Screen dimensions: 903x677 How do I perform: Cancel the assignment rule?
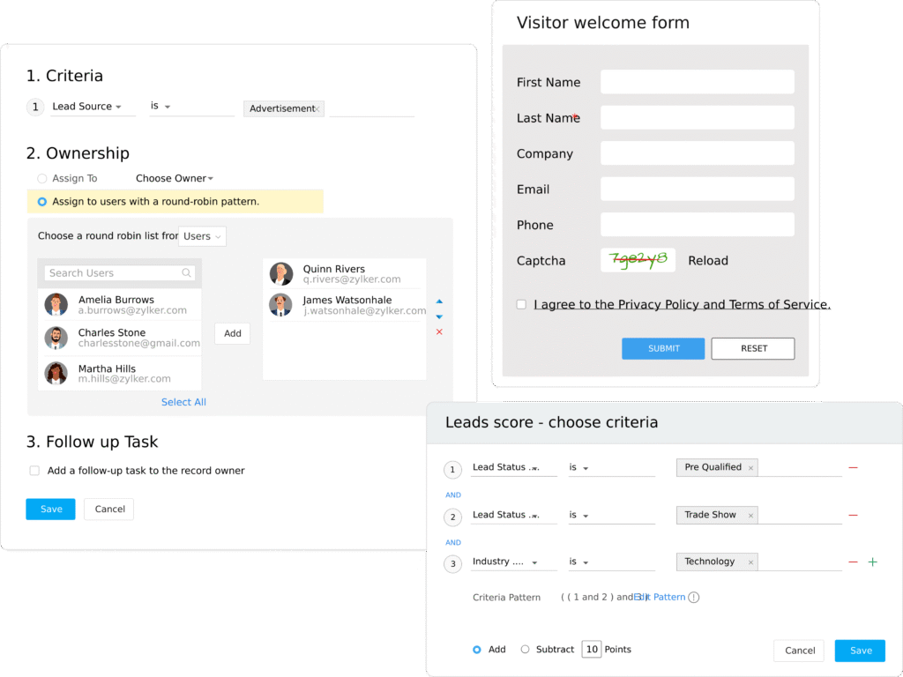[109, 509]
